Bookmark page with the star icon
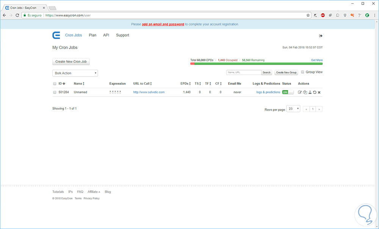The image size is (379, 229). (308, 15)
